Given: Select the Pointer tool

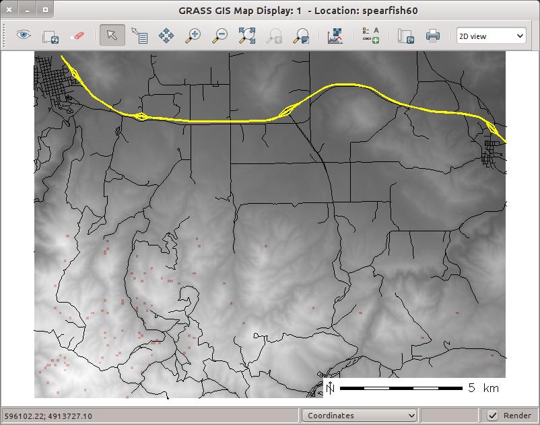Looking at the screenshot, I should pos(112,35).
